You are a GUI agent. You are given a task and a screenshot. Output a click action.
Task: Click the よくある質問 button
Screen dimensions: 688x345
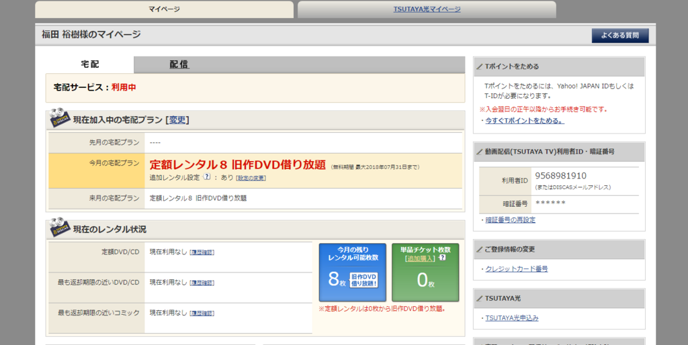(620, 36)
